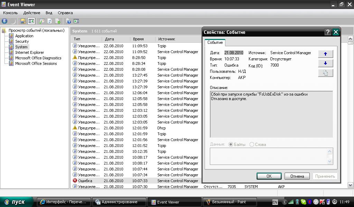Click the Export List toolbar icon
The image size is (354, 207).
[58, 21]
